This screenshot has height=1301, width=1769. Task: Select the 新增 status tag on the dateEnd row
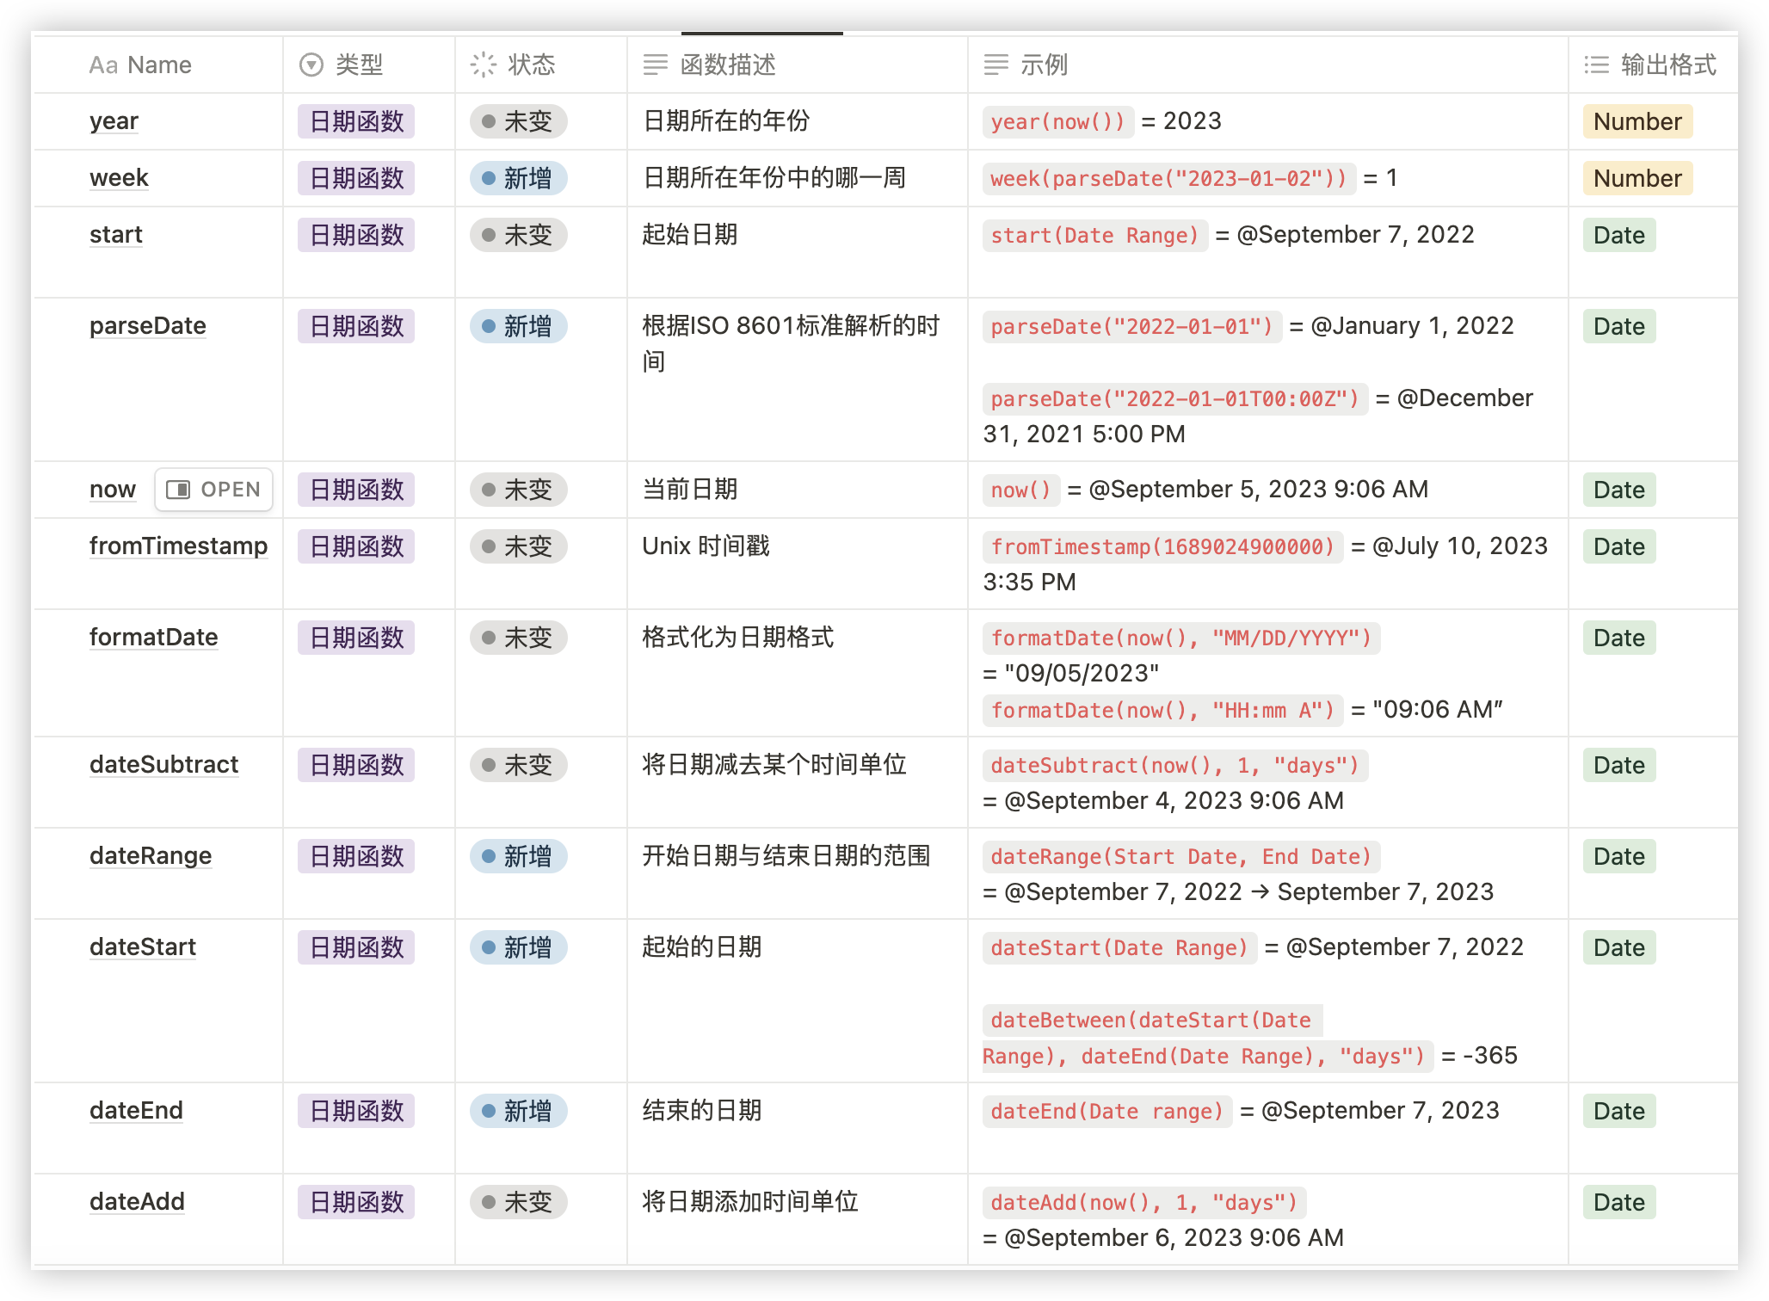tap(516, 1111)
